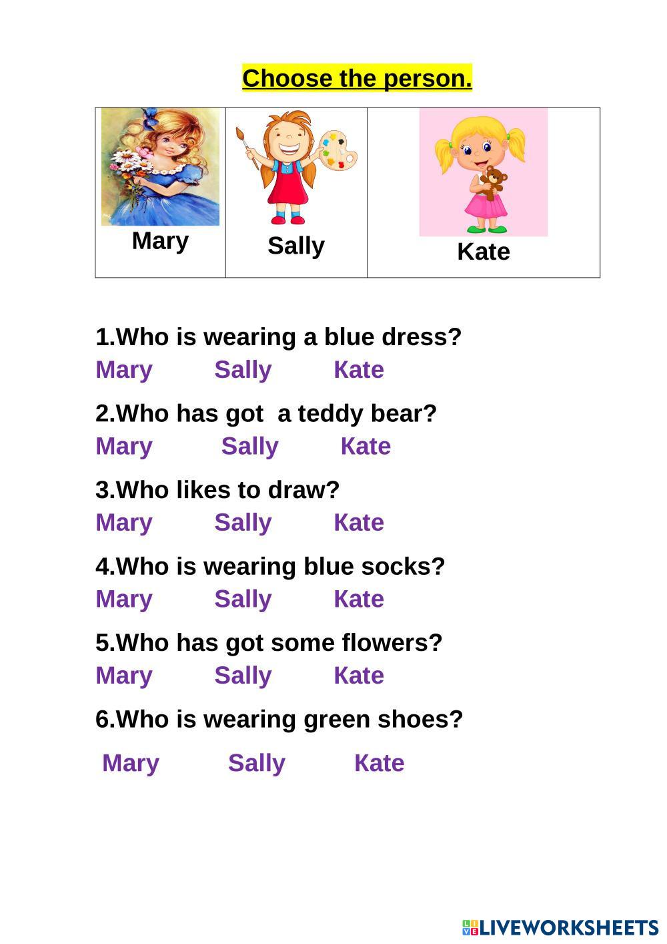Select Kate for the flowers question
This screenshot has height=944, width=667.
pyautogui.click(x=359, y=676)
